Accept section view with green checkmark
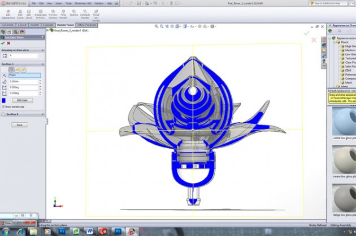 (3, 43)
